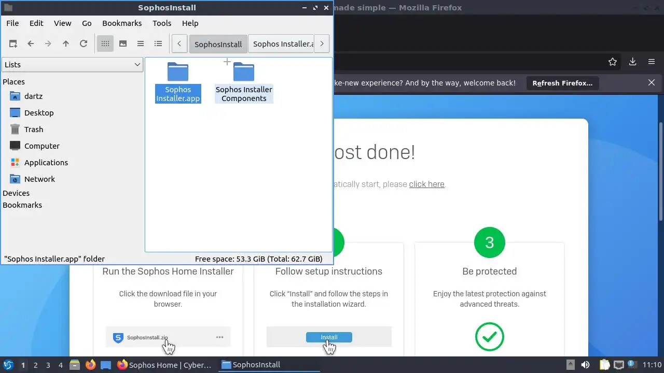The width and height of the screenshot is (664, 373).
Task: Follow the "click here" link in Firefox
Action: pos(426,184)
